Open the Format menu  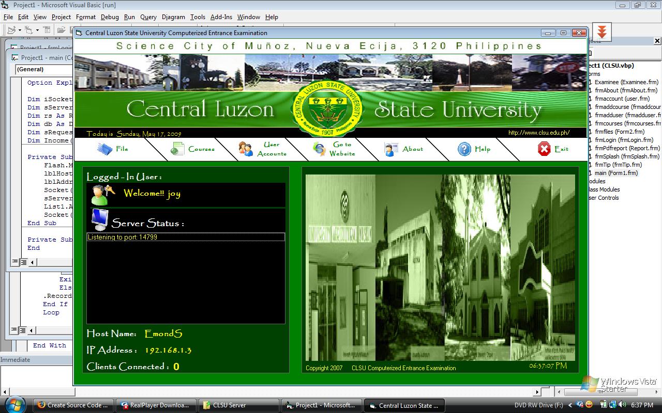(x=86, y=17)
